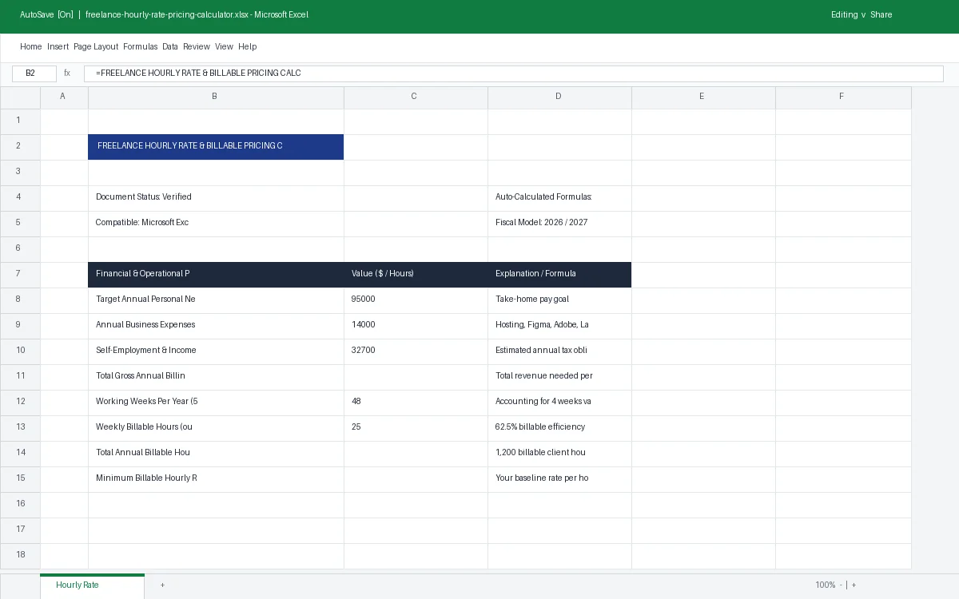Click the Share button
Image resolution: width=959 pixels, height=599 pixels.
point(881,14)
